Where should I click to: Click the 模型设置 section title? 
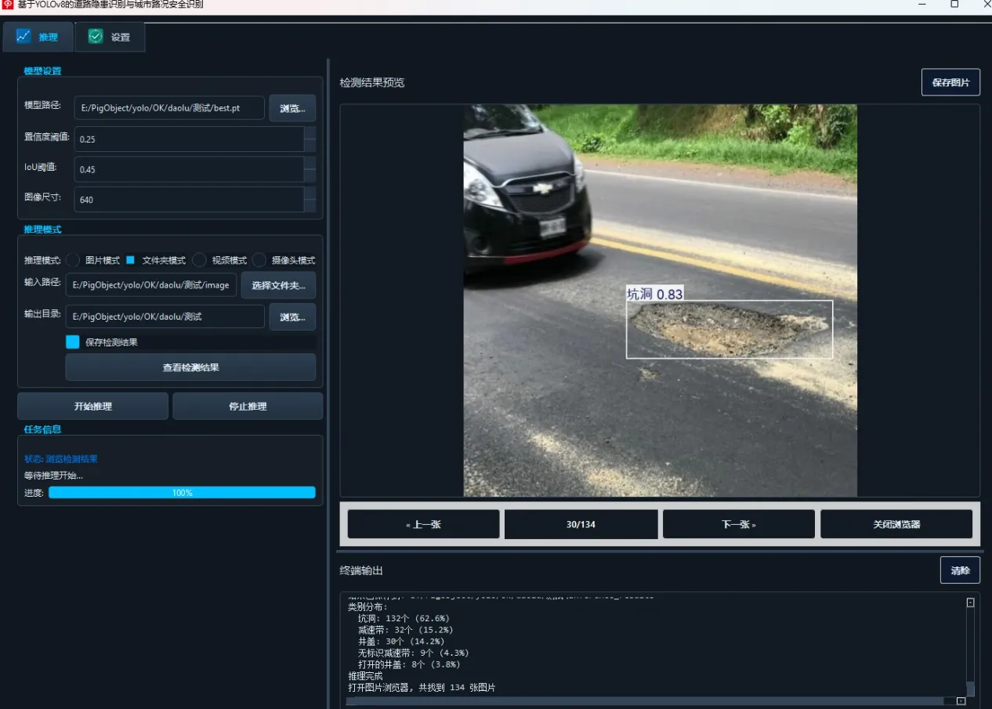click(x=42, y=71)
